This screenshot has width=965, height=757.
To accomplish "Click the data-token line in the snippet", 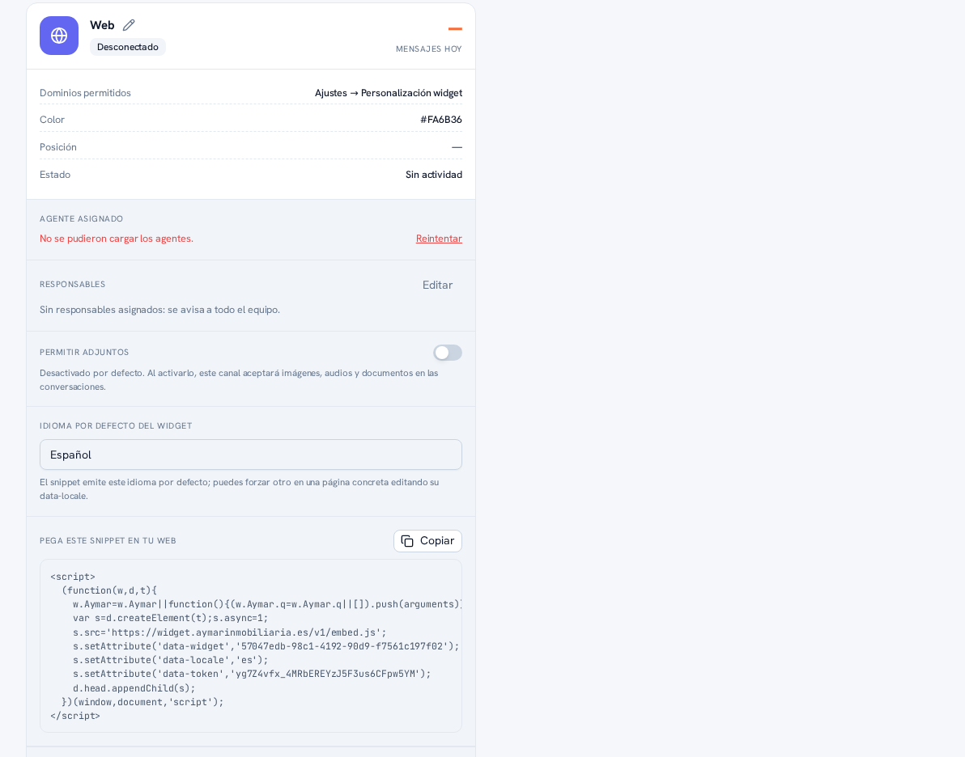I will click(252, 674).
